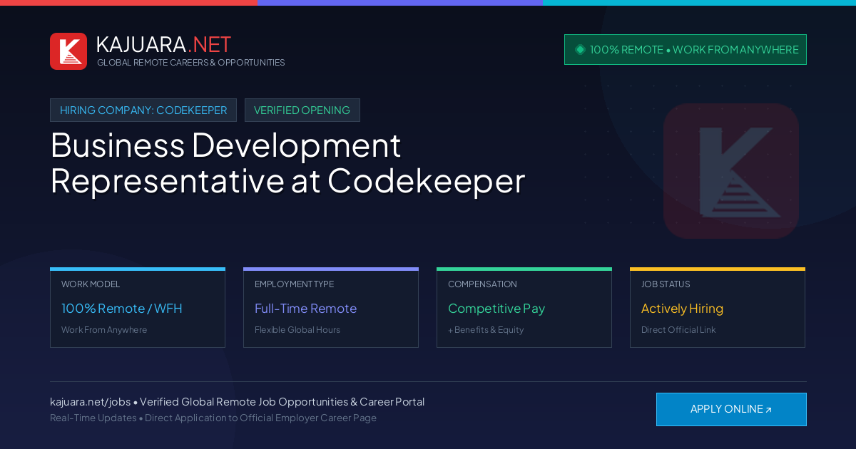Click 'Global Remote Careers & Opportunities' tagline
Screen dimensions: 856x449
[191, 63]
